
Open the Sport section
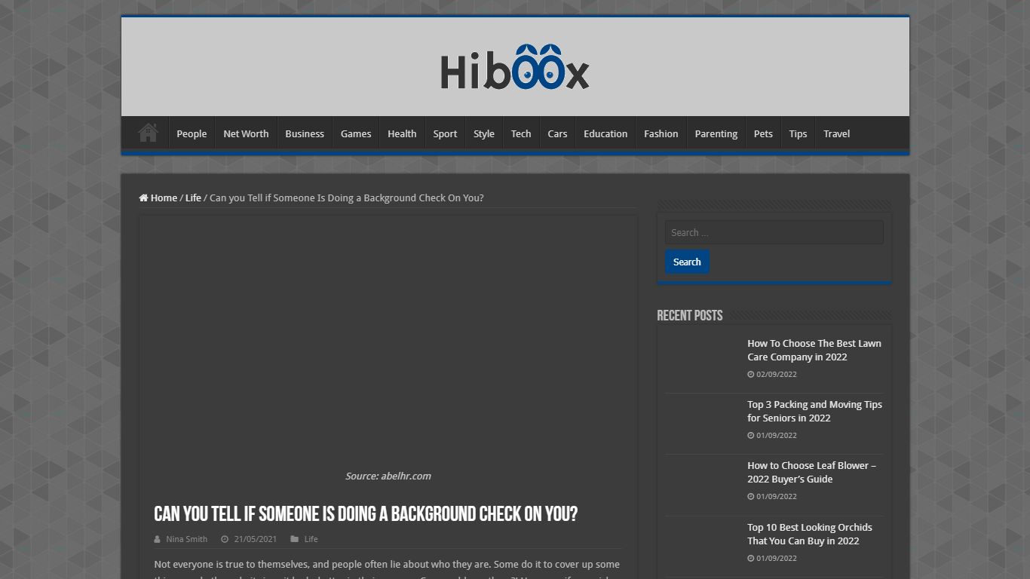tap(445, 133)
